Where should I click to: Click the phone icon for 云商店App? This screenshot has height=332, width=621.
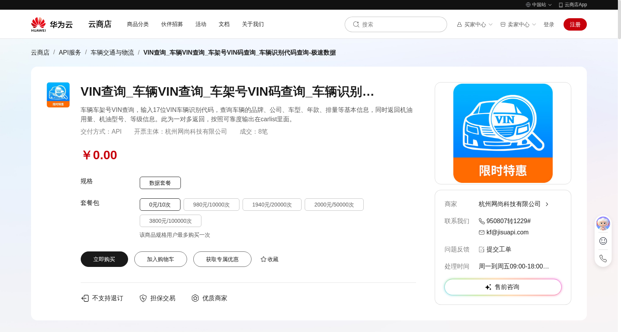click(561, 5)
